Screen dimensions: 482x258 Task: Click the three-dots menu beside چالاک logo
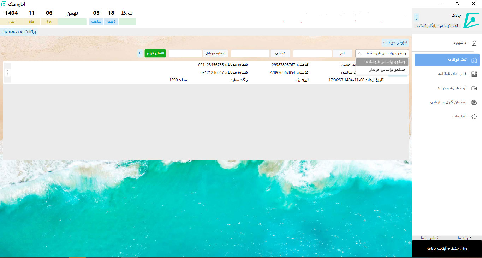417,17
